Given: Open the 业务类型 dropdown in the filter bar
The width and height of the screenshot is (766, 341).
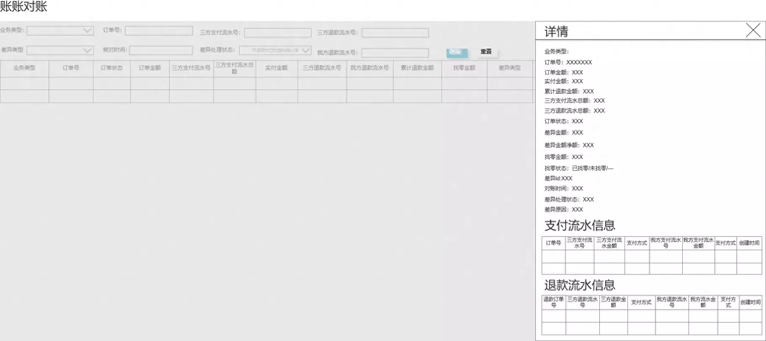Looking at the screenshot, I should (x=60, y=30).
